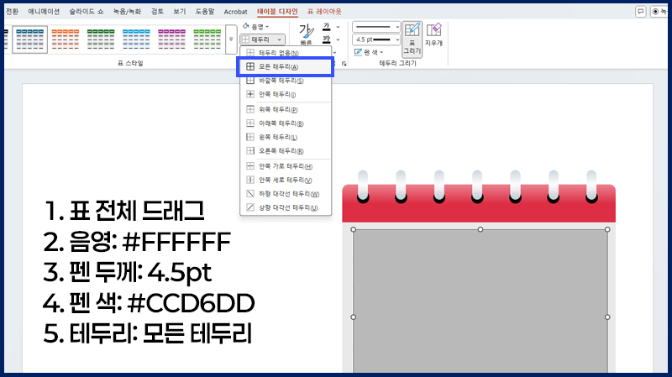Select the 지우개 eraser tool
Image resolution: width=672 pixels, height=377 pixels.
pyautogui.click(x=433, y=35)
